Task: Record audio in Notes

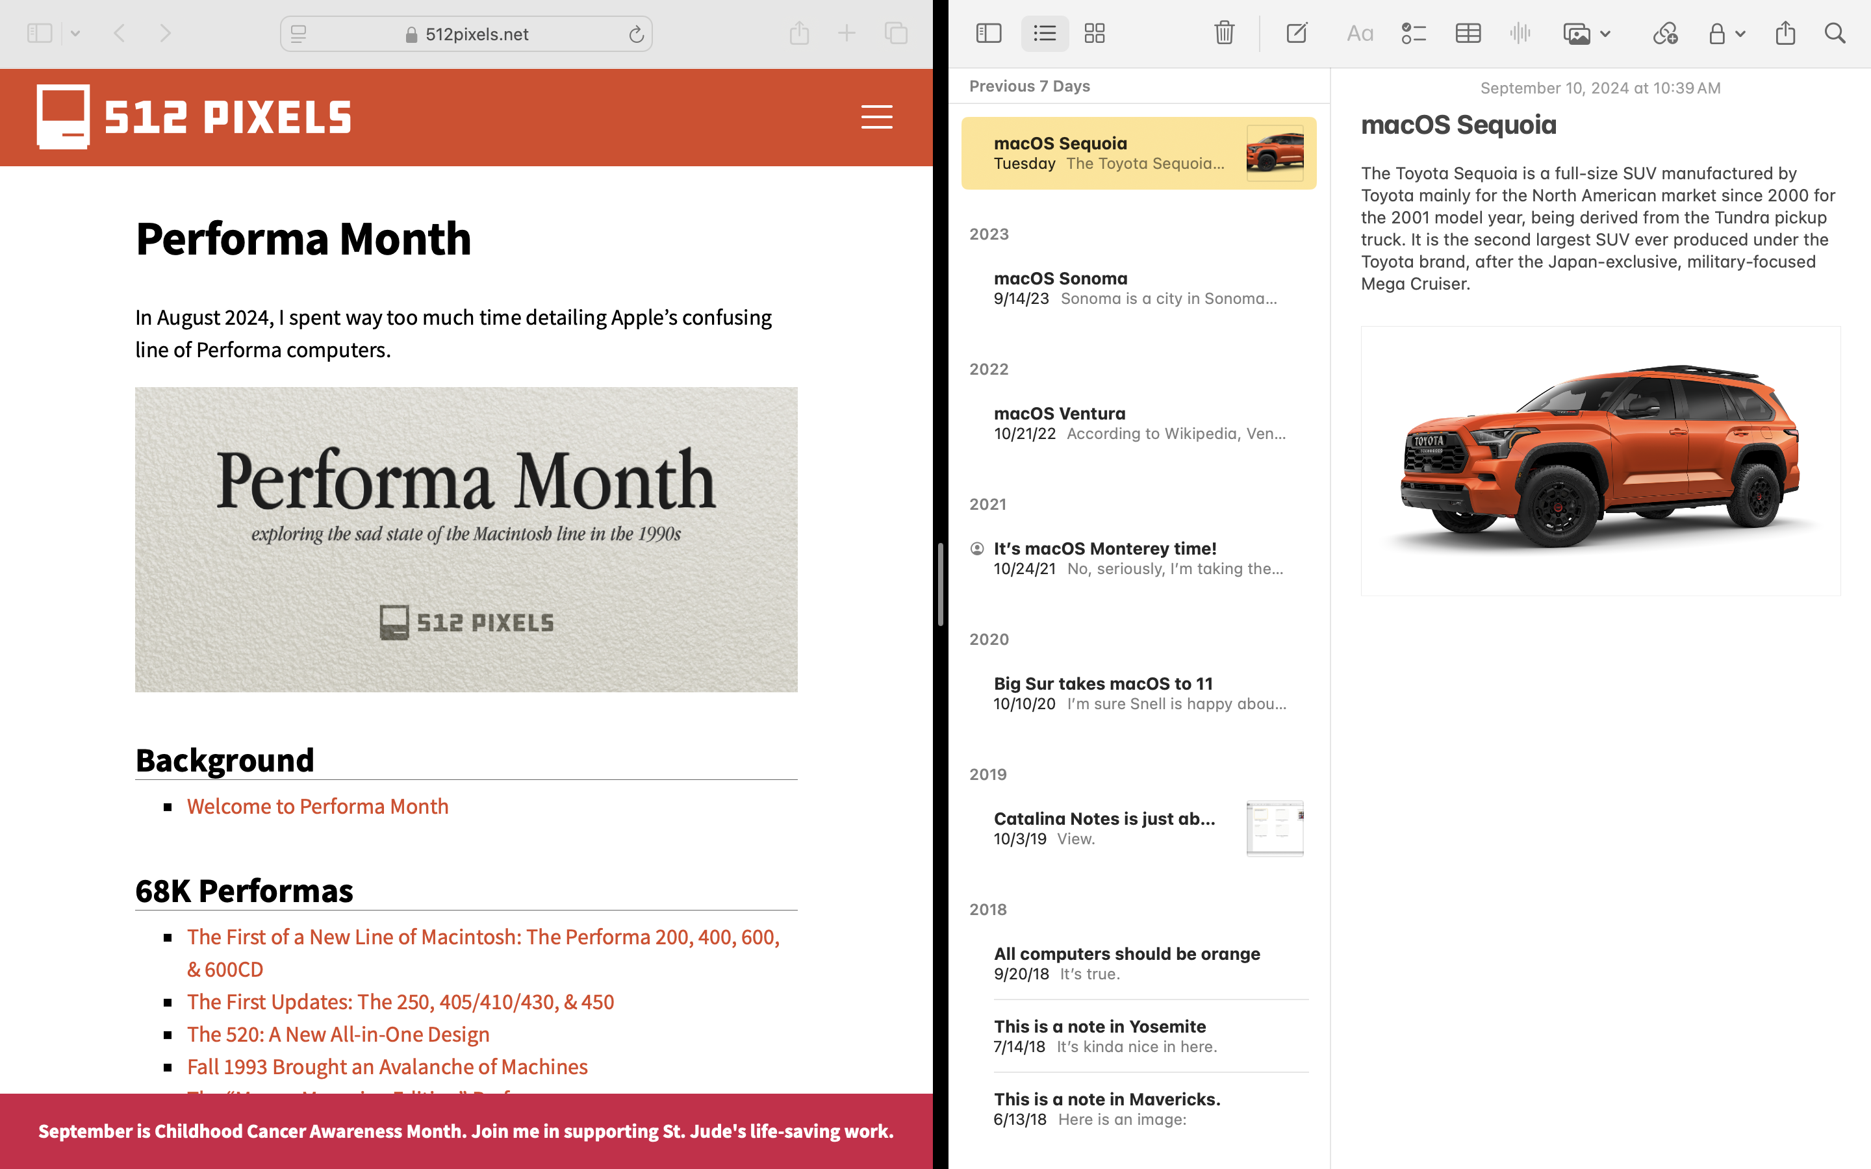Action: coord(1520,32)
